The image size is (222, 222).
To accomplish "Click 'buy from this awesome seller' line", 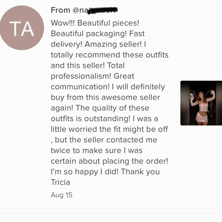I will point(105,98).
